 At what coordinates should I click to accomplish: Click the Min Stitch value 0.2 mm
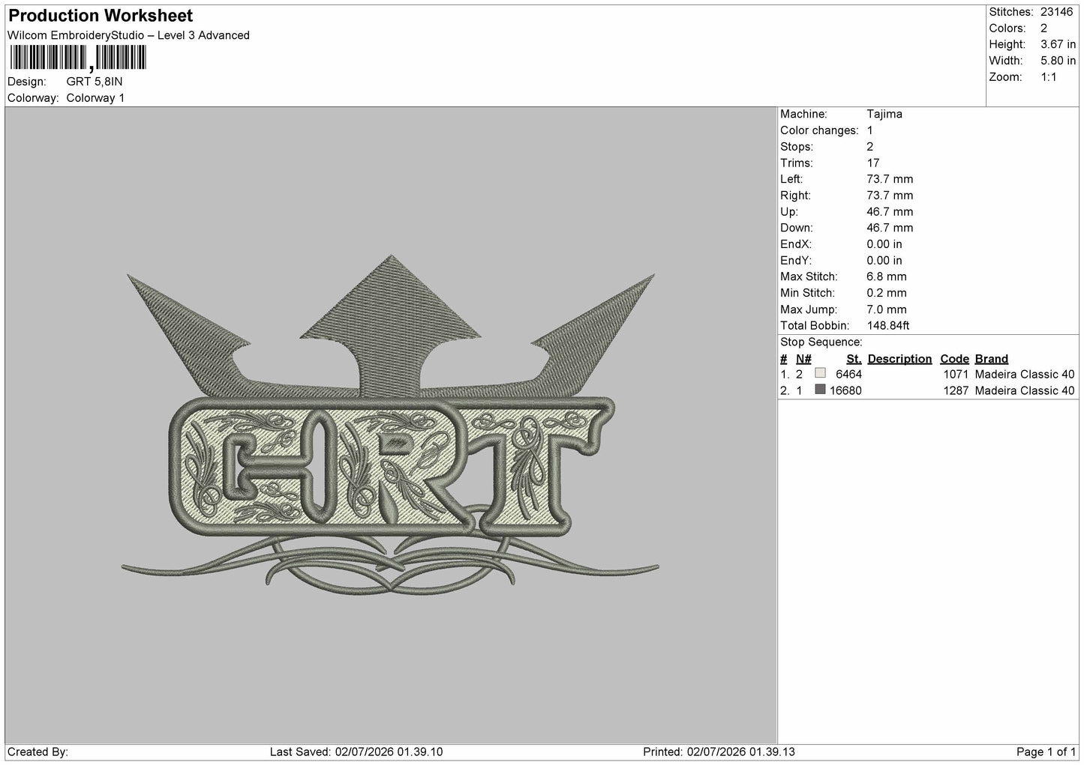point(887,293)
